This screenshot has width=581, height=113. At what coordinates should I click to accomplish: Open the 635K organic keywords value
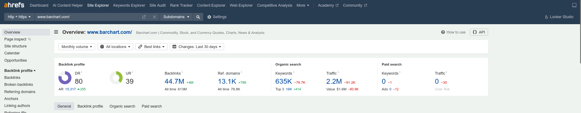284,82
